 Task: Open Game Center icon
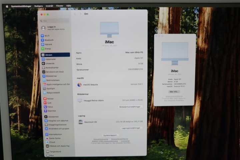pos(47,138)
